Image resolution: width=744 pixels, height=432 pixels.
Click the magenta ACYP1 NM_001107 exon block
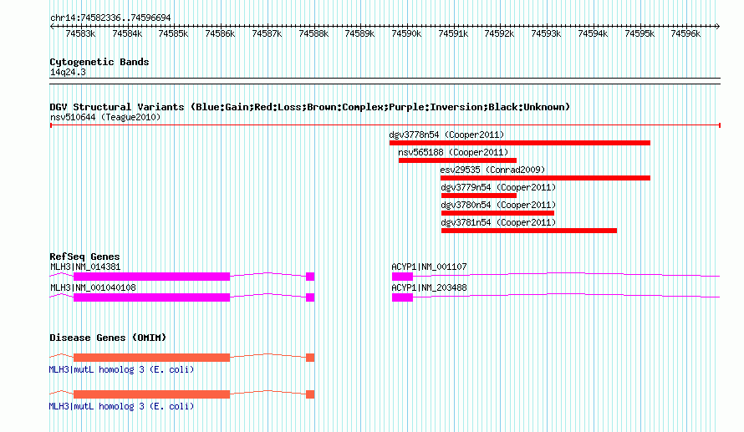click(402, 277)
